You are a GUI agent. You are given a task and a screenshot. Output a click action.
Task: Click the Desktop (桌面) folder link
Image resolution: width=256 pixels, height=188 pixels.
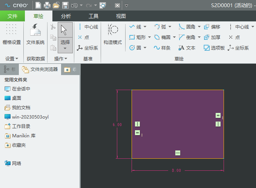(17, 98)
